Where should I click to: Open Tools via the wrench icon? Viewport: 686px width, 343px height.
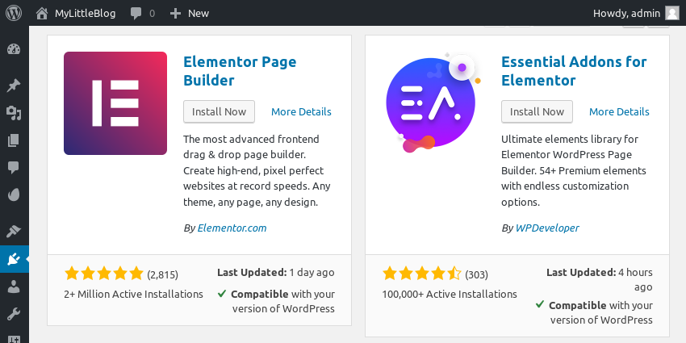[14, 314]
